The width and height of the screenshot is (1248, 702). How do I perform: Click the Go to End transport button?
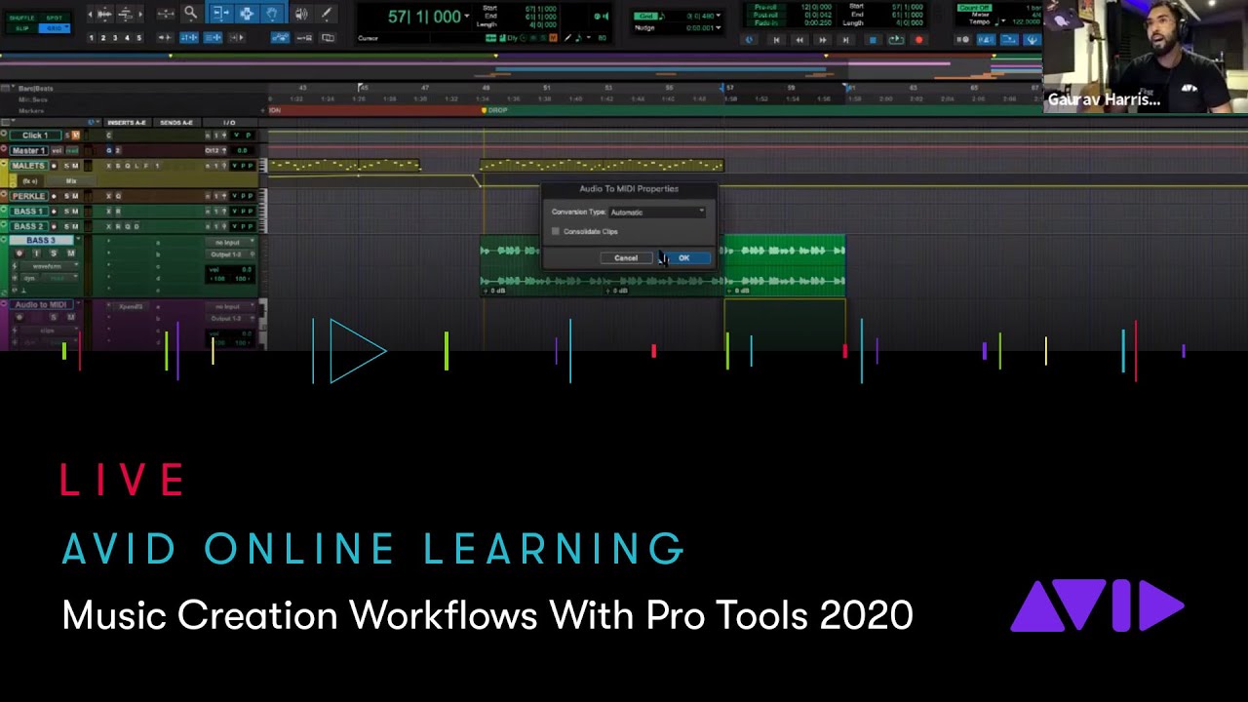pyautogui.click(x=845, y=40)
